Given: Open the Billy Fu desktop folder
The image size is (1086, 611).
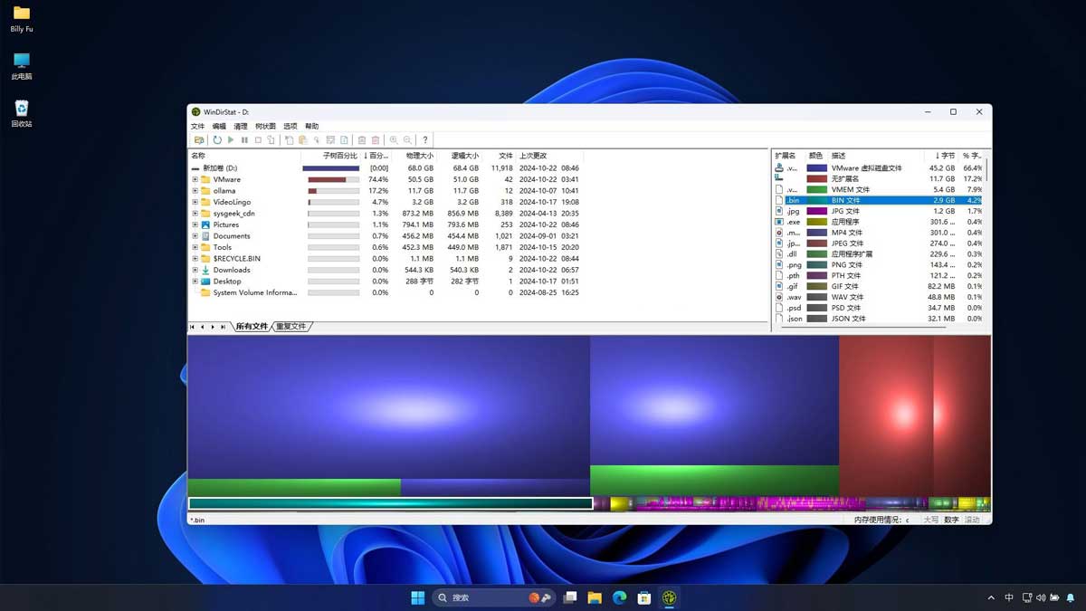Looking at the screenshot, I should [22, 19].
